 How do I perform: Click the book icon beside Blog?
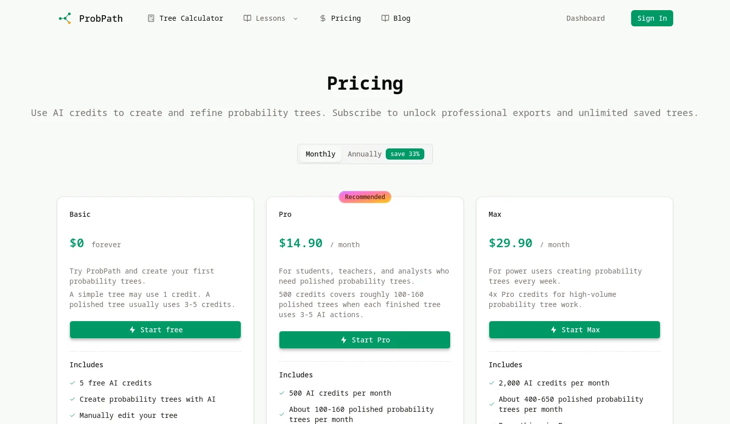385,18
